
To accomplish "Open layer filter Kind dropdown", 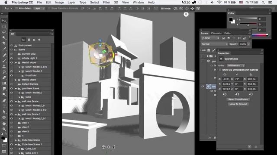I will tap(210, 38).
